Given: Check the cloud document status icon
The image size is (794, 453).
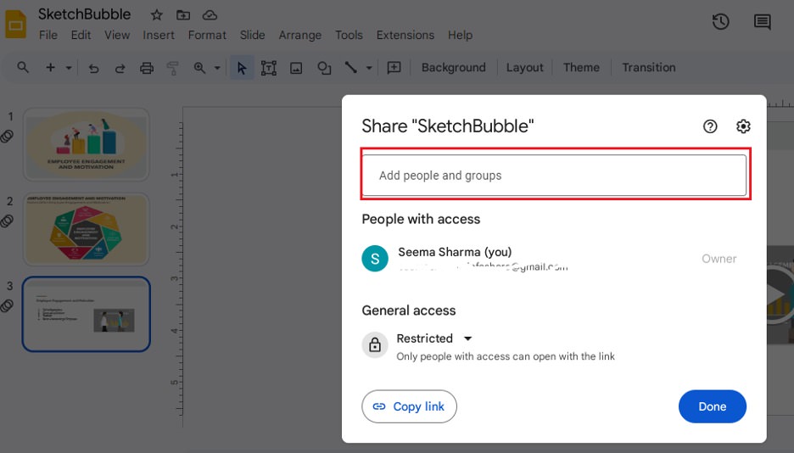Looking at the screenshot, I should coord(210,15).
